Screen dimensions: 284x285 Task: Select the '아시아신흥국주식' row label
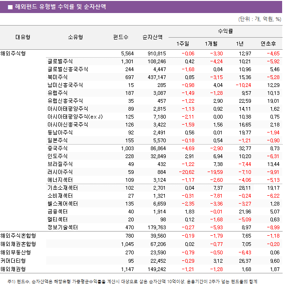68,125
